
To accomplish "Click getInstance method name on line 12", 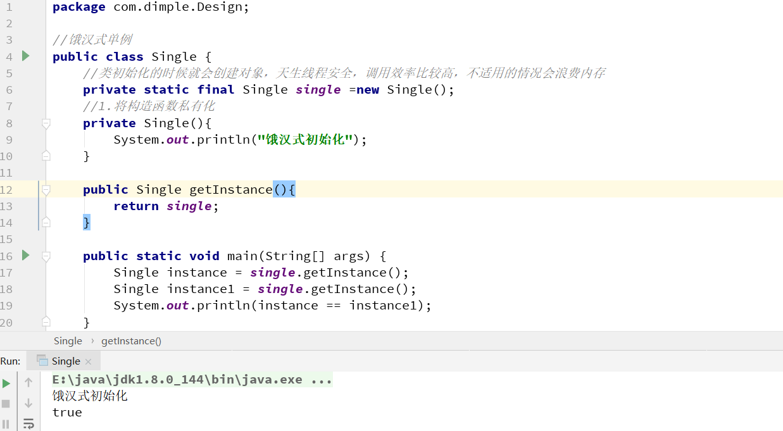I will 231,189.
